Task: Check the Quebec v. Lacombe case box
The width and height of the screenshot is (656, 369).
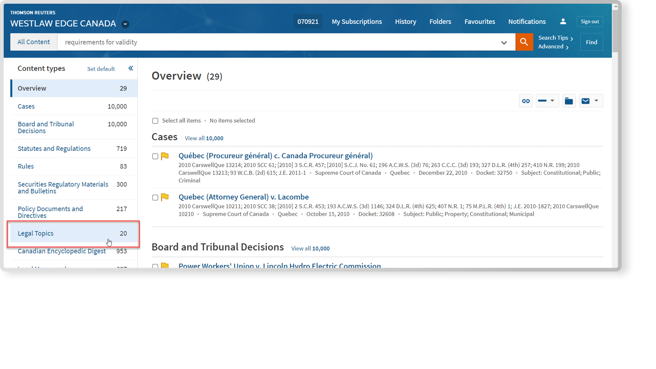Action: tap(155, 198)
